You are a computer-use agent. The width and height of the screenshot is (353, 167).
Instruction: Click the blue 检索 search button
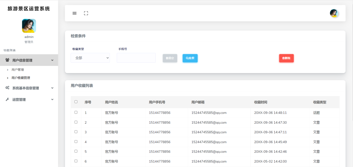pyautogui.click(x=190, y=58)
